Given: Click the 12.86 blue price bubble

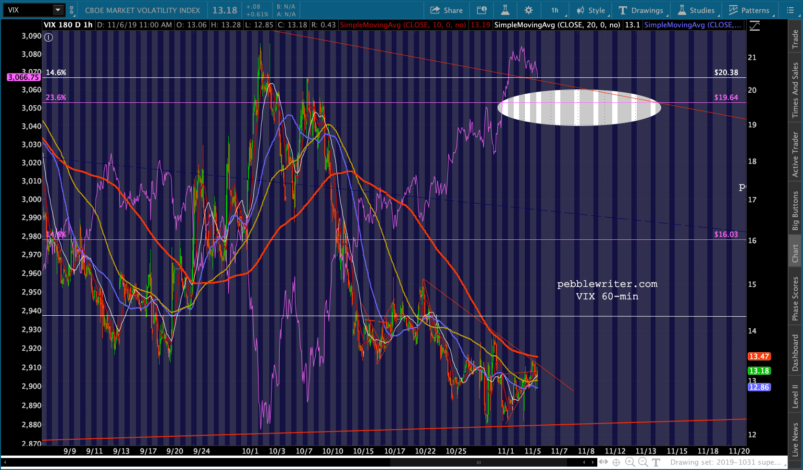Looking at the screenshot, I should coord(759,387).
